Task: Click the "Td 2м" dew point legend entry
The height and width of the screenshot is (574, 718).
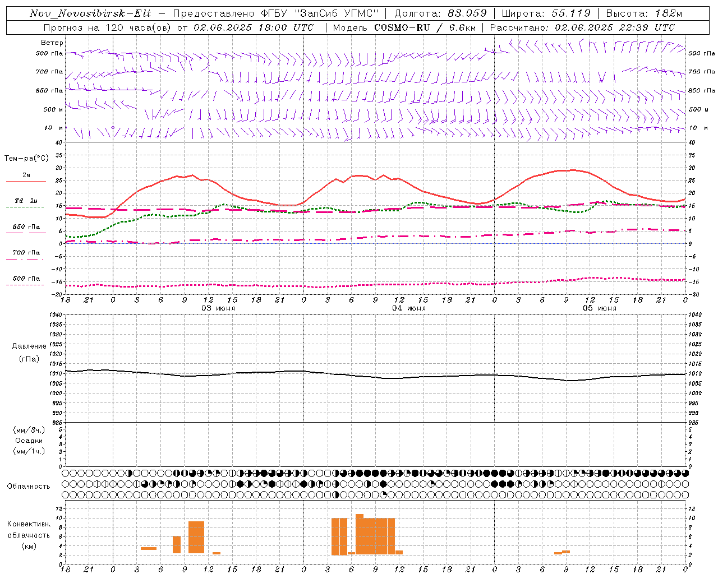Action: coord(26,201)
